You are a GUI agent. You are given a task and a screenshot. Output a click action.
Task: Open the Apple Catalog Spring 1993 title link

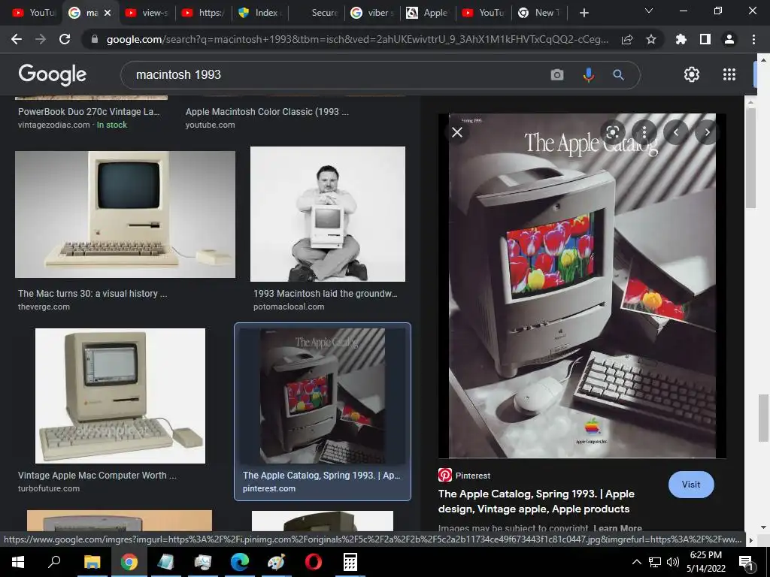(536, 501)
